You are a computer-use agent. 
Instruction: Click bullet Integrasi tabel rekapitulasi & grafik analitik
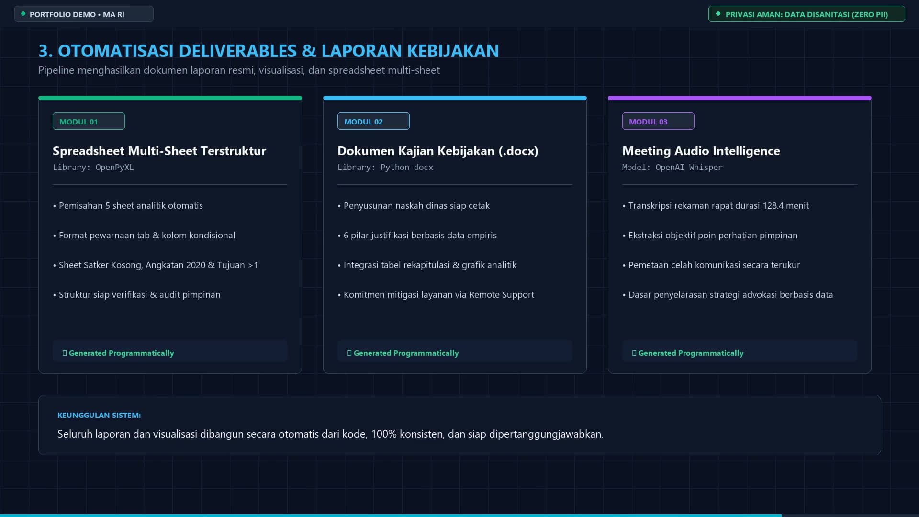point(427,265)
